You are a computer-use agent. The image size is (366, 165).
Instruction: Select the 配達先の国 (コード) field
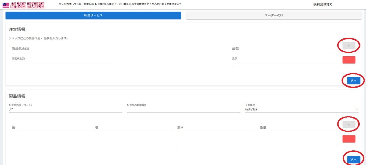click(65, 109)
